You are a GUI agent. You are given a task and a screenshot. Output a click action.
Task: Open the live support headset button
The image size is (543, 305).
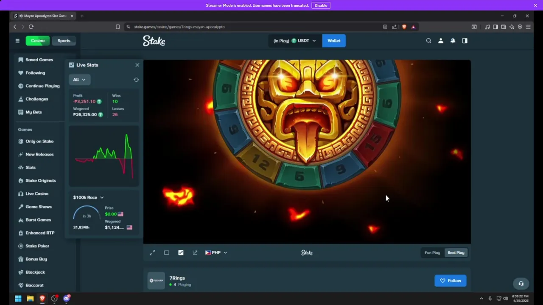pos(521,284)
